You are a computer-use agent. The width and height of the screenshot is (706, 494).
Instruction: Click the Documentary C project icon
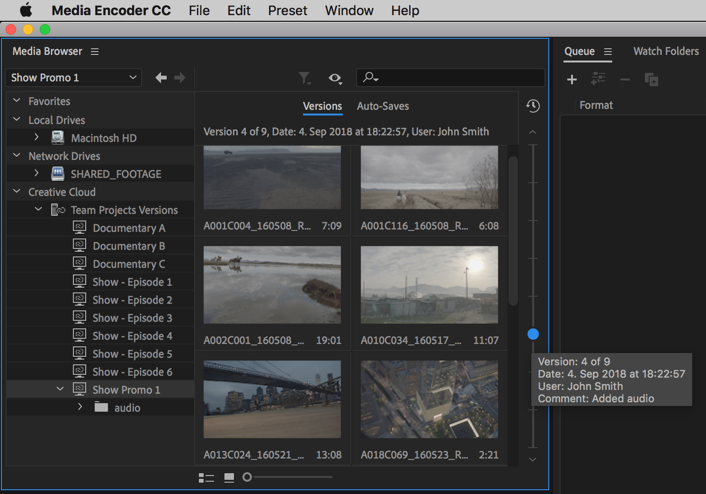(80, 264)
